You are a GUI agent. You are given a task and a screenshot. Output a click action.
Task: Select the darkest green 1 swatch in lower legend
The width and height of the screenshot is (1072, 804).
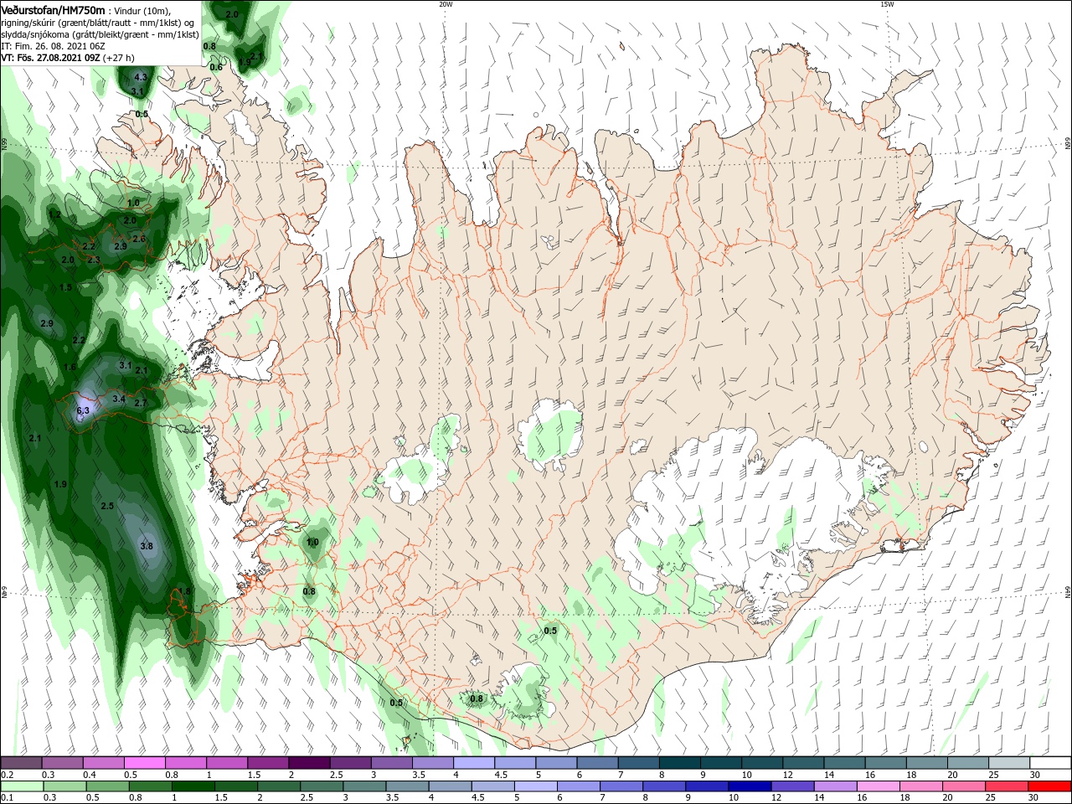[x=193, y=786]
